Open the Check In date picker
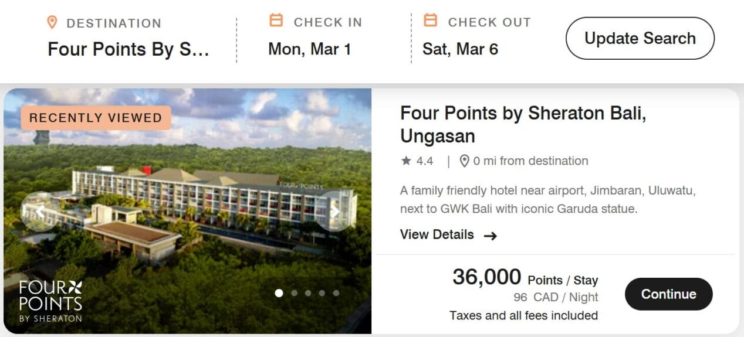Viewport: 744px width, 337px height. (309, 49)
